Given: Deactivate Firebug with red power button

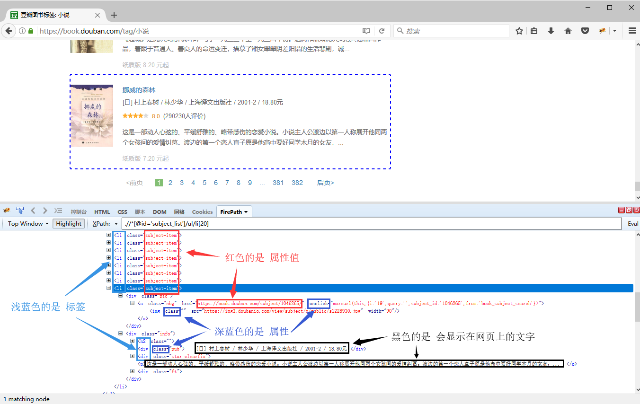Looking at the screenshot, I should (x=636, y=210).
